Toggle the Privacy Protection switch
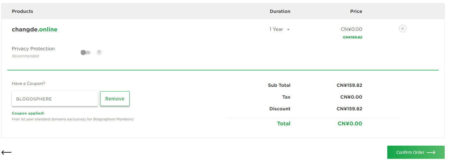450x160 pixels. tap(85, 53)
